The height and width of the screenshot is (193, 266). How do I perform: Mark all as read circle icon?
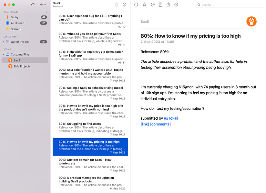(117, 5)
